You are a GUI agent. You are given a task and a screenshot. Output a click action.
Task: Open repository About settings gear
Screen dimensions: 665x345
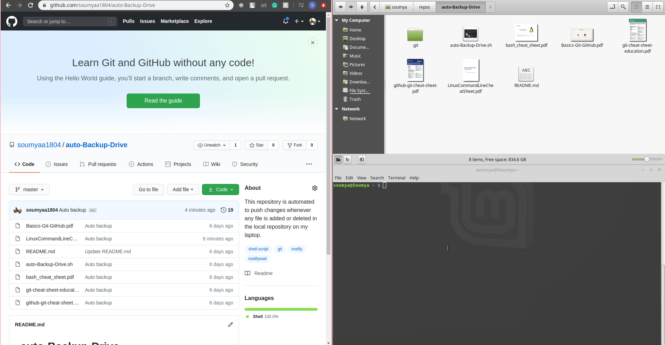click(x=315, y=188)
